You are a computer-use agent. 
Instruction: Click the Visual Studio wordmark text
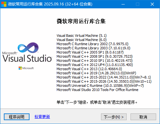tap(27, 58)
